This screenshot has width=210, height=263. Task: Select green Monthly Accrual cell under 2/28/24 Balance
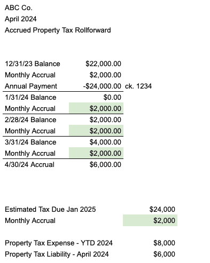[x=96, y=131]
